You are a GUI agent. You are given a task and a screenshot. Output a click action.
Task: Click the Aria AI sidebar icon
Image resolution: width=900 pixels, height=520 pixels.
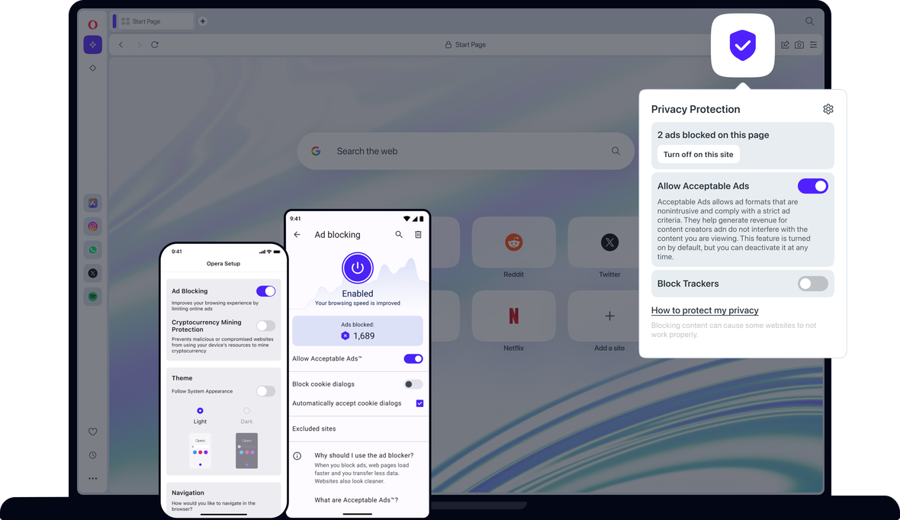pos(92,45)
